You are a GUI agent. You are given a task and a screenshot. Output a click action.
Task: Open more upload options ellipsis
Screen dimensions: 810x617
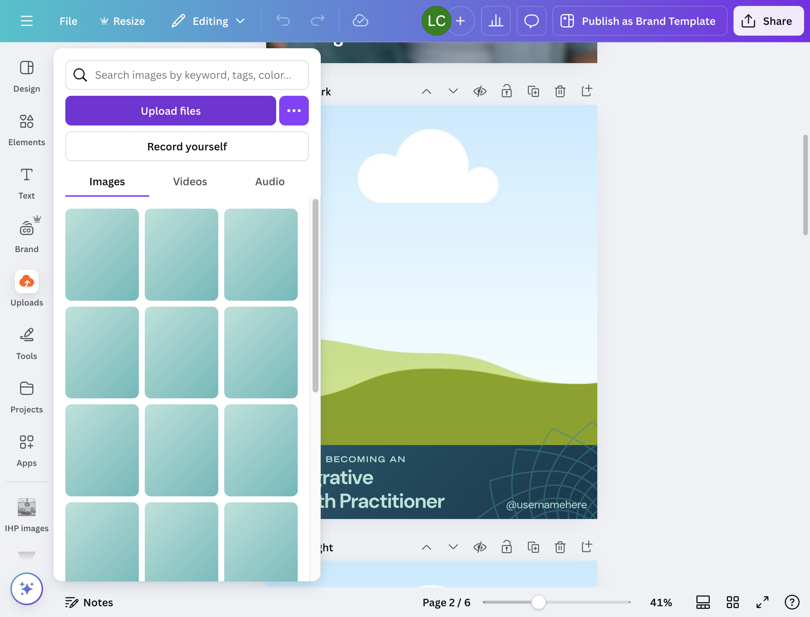coord(294,111)
